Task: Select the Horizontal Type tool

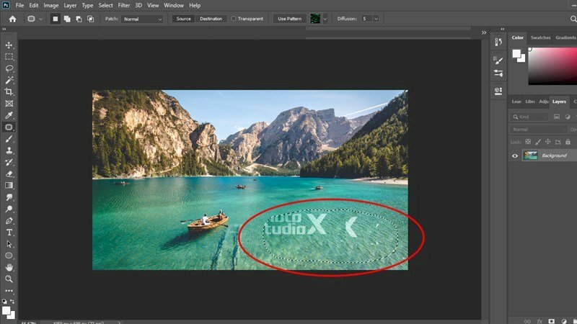Action: [9, 233]
